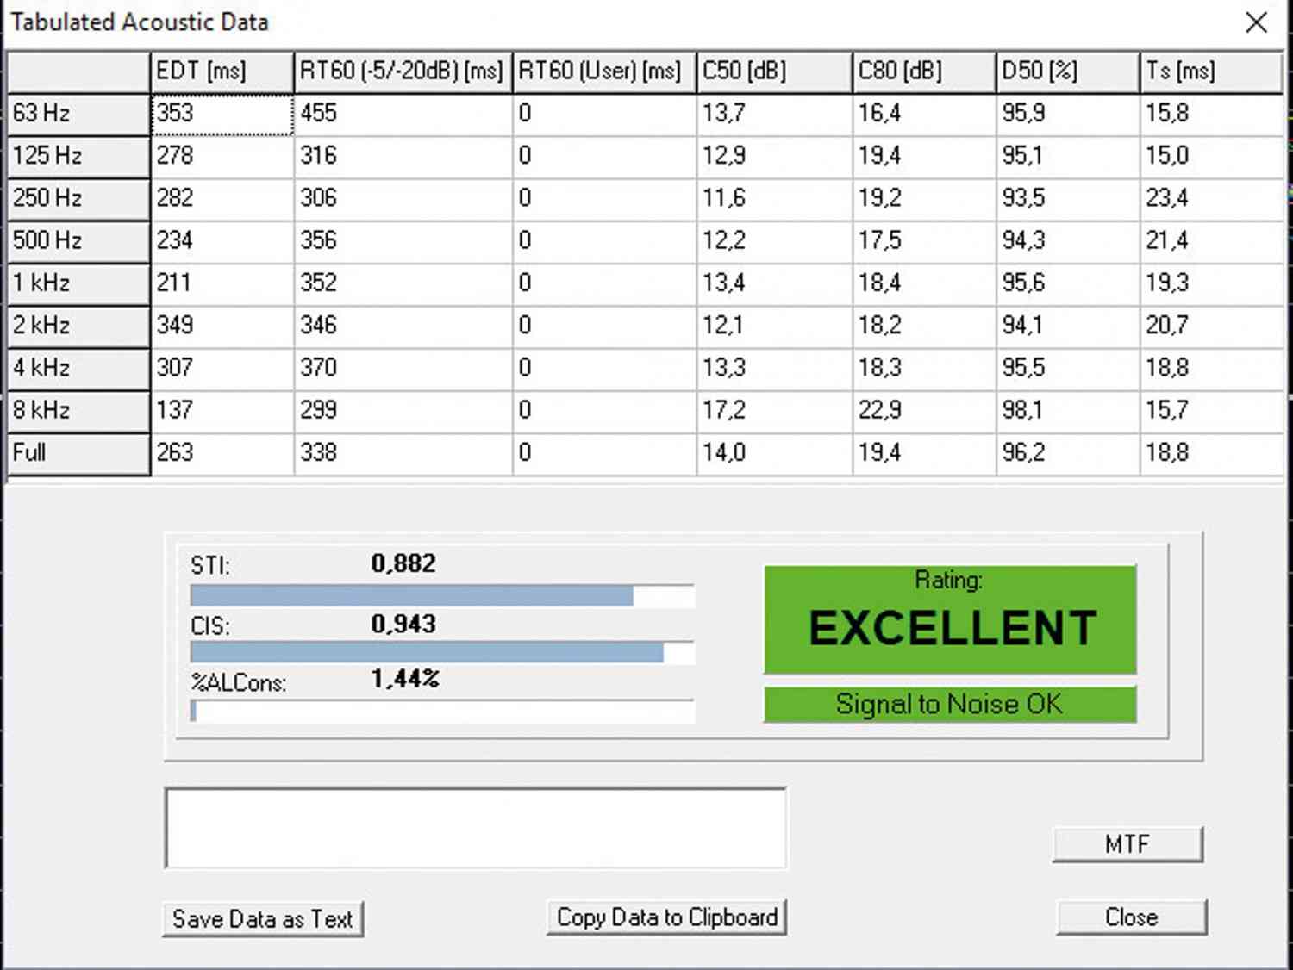Close the Tabulated Acoustic Data window
1293x970 pixels.
click(x=1256, y=22)
